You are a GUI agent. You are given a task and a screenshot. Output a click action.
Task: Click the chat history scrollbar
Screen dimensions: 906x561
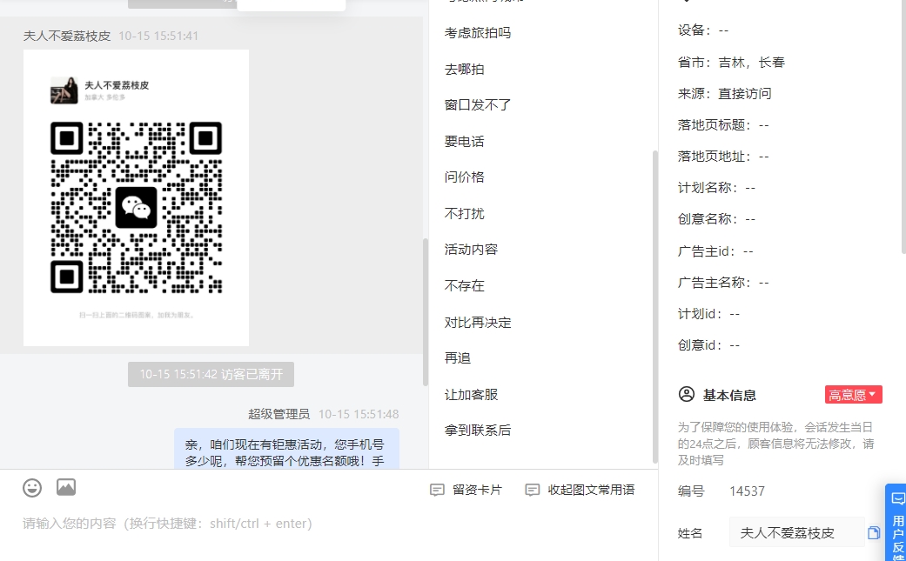pyautogui.click(x=426, y=311)
